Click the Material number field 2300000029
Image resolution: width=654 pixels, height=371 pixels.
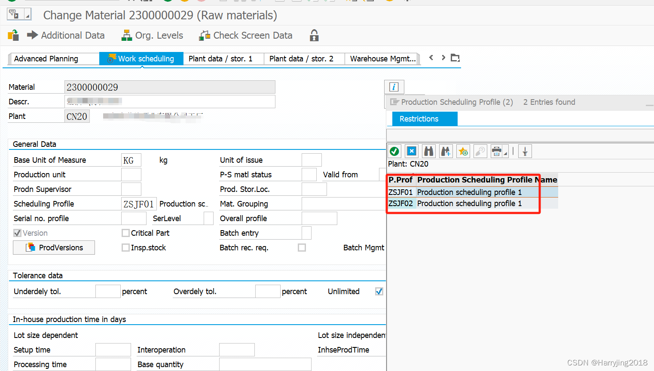point(170,87)
